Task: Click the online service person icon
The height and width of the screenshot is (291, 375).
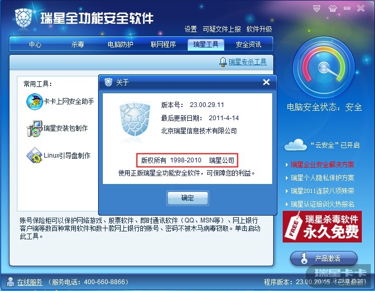Action: (10, 282)
